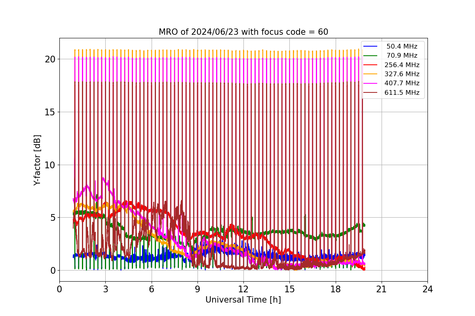The image size is (475, 316).
Task: Click the y-axis tick label 5
Action: click(53, 218)
